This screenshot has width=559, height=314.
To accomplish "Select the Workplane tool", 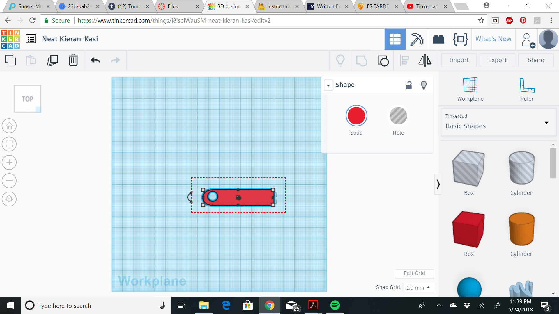I will coord(470,89).
